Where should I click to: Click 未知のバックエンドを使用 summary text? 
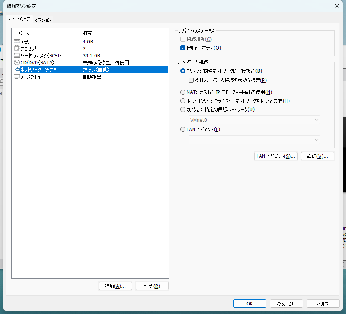click(106, 62)
